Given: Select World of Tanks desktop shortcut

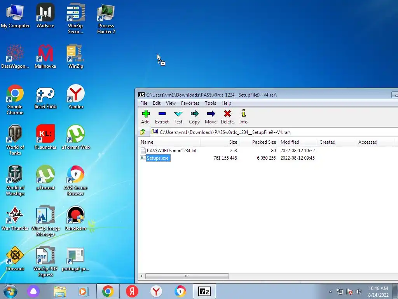Looking at the screenshot, I should click(x=15, y=140).
